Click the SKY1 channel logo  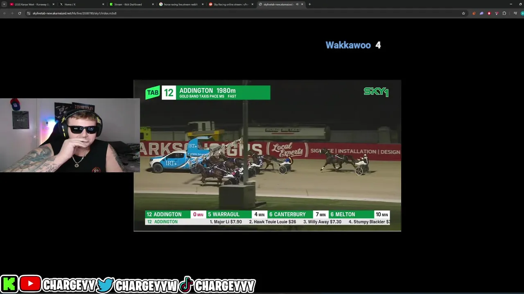[x=376, y=92]
